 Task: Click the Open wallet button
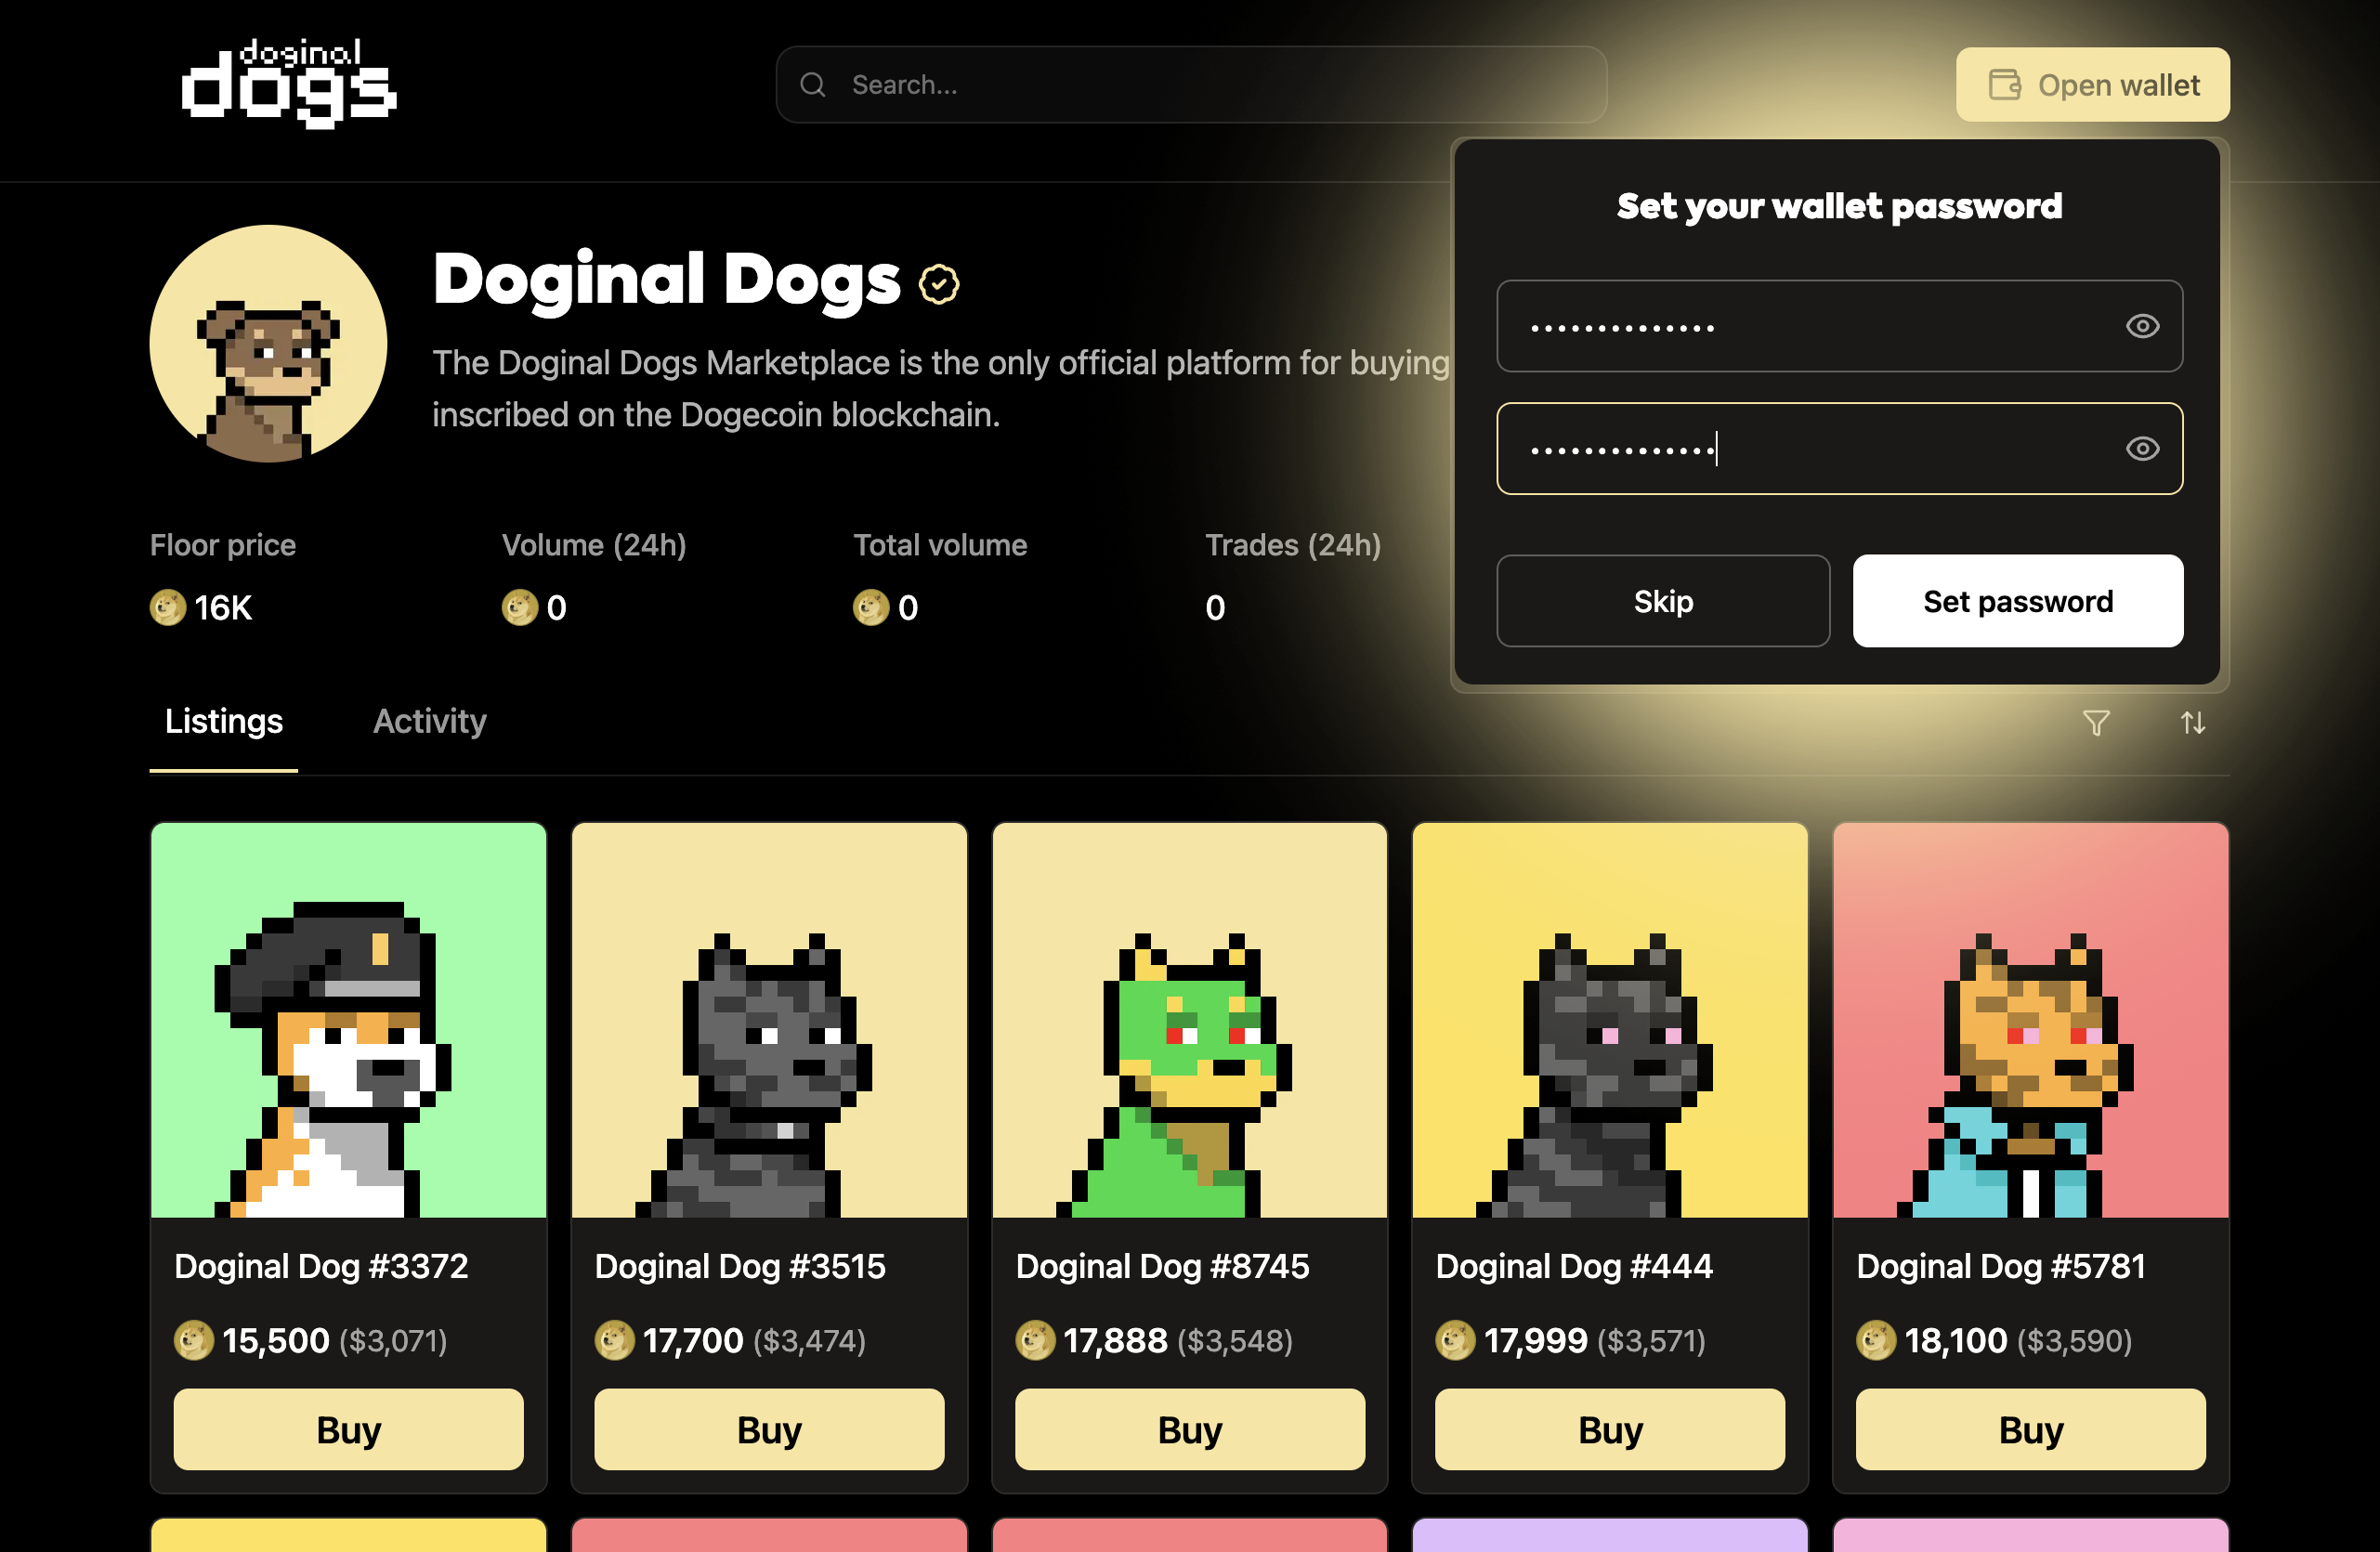[x=2092, y=85]
